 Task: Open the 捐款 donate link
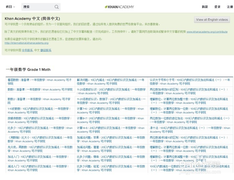click(x=205, y=7)
